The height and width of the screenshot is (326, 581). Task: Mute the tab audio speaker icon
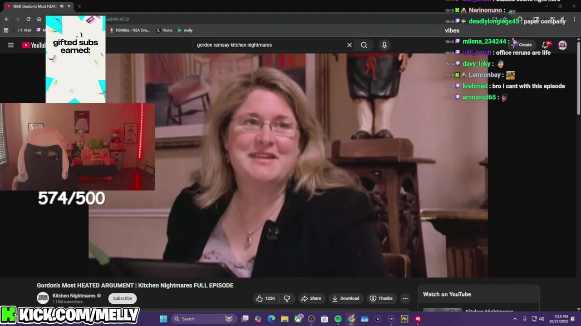pyautogui.click(x=62, y=6)
